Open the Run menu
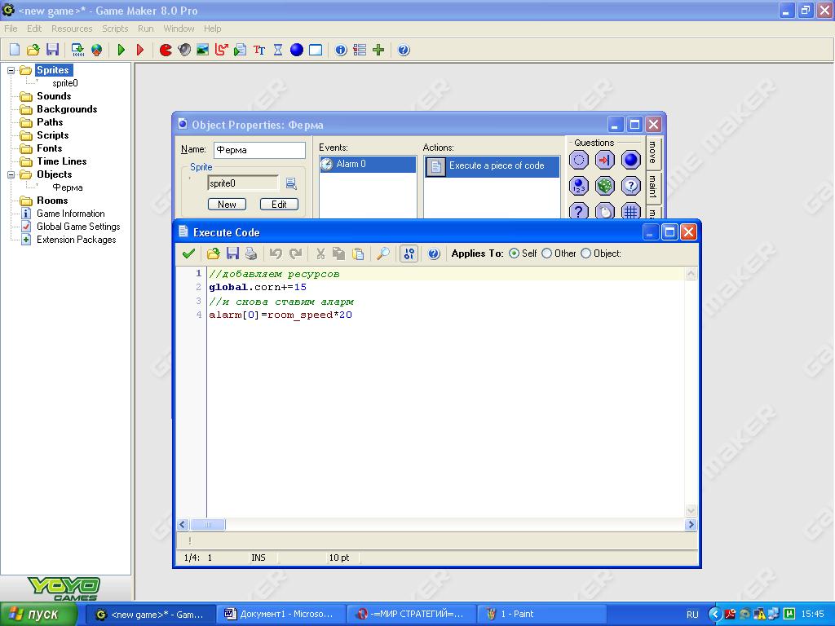Screen dimensions: 835x626 pos(145,29)
